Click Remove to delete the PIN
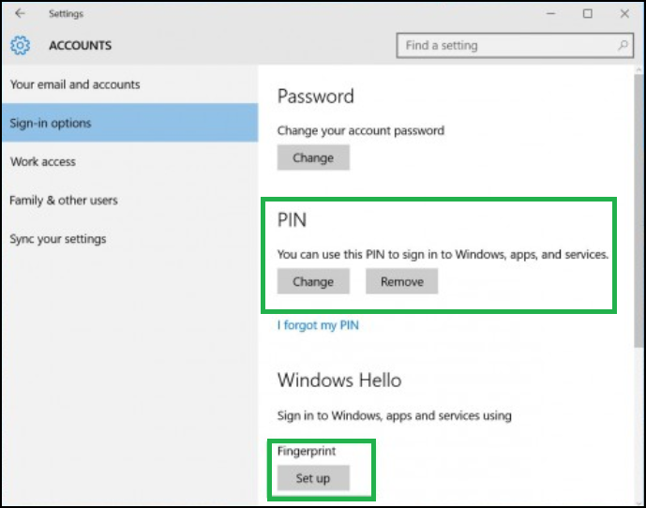Image resolution: width=646 pixels, height=508 pixels. point(401,281)
